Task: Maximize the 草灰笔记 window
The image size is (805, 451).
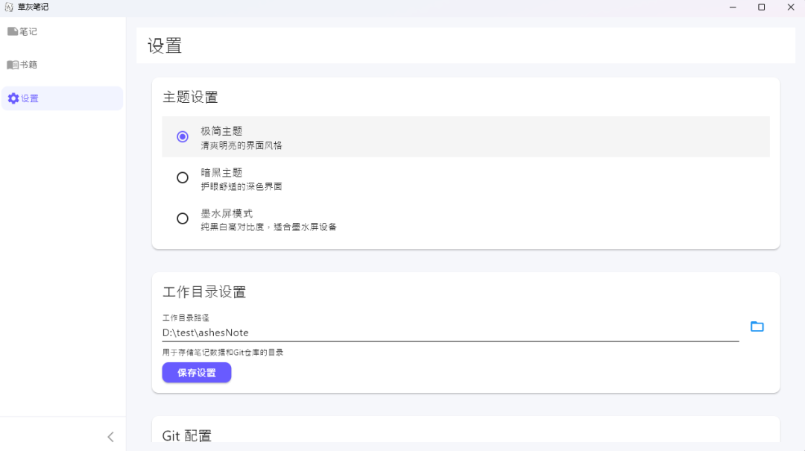Action: click(x=761, y=7)
